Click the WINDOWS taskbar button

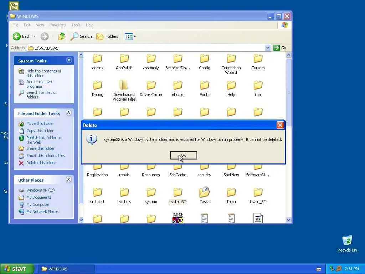pyautogui.click(x=66, y=269)
